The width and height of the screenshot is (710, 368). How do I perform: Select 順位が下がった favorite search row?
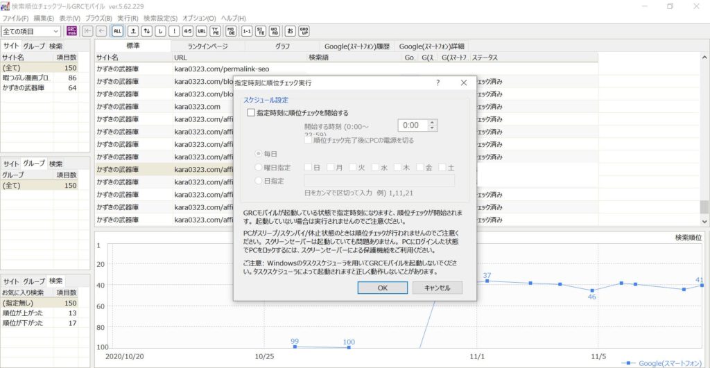point(40,323)
